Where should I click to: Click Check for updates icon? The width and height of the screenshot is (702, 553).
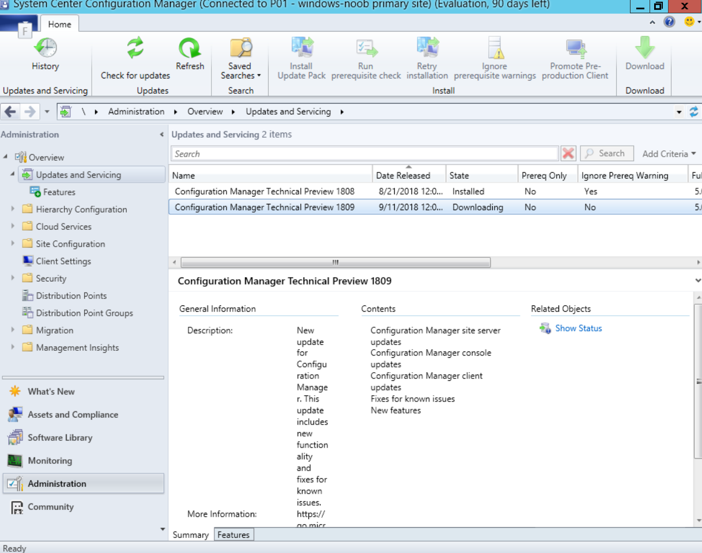click(135, 48)
